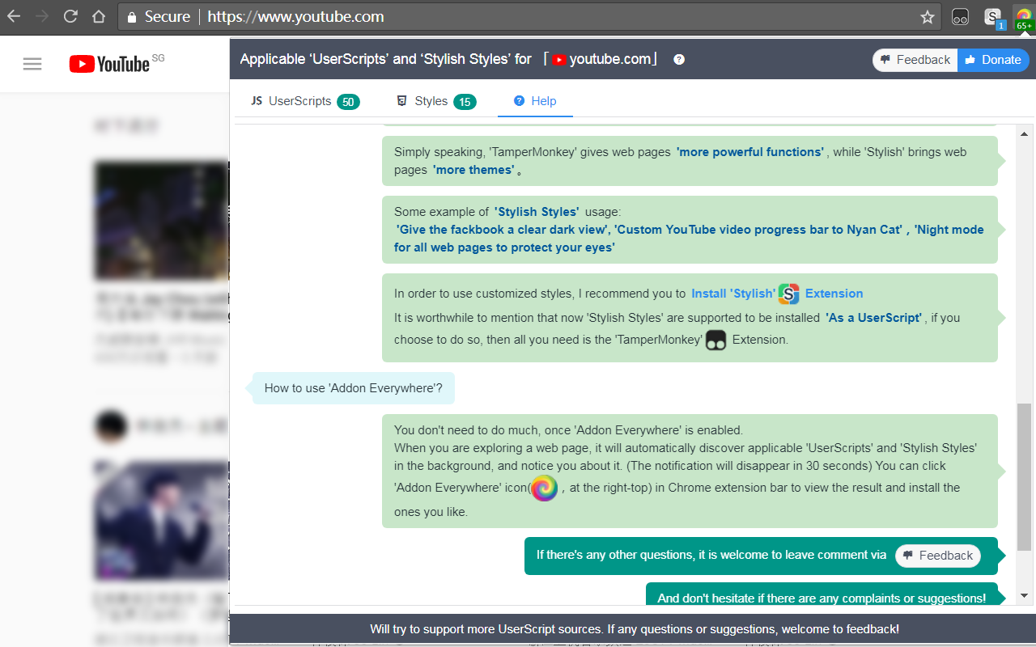The height and width of the screenshot is (647, 1036).
Task: Click the scrollbar up arrow in the help panel
Action: (1025, 133)
